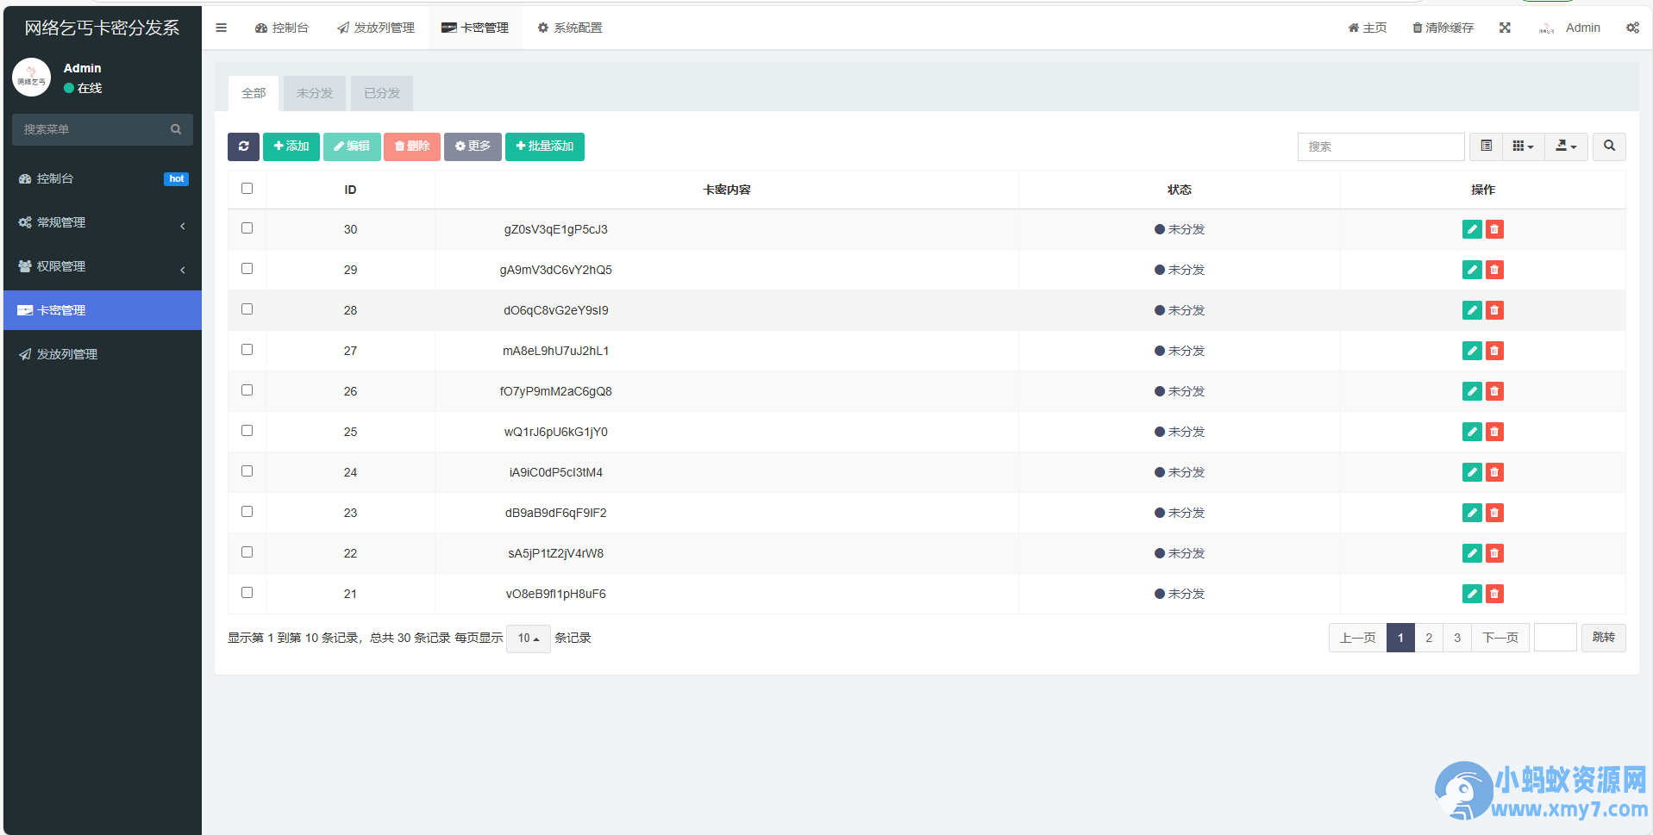This screenshot has height=835, width=1653.
Task: Open the page size dropdown showing 10
Action: coord(529,639)
